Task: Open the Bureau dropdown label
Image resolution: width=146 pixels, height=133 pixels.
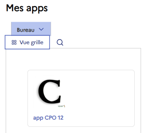Action: tap(26, 30)
